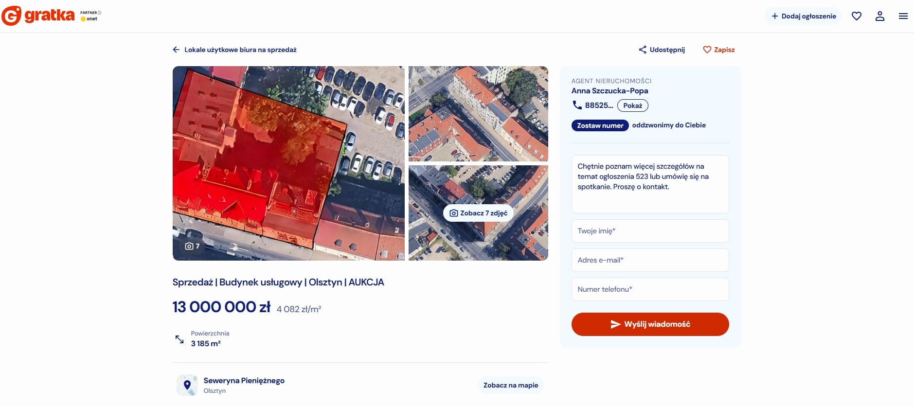Open the top-right aerial photo thumbnail
Viewport: 914px width, 406px height.
(478, 113)
